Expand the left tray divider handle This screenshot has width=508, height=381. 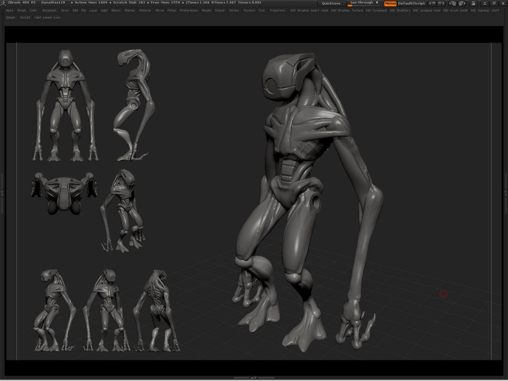point(2,193)
